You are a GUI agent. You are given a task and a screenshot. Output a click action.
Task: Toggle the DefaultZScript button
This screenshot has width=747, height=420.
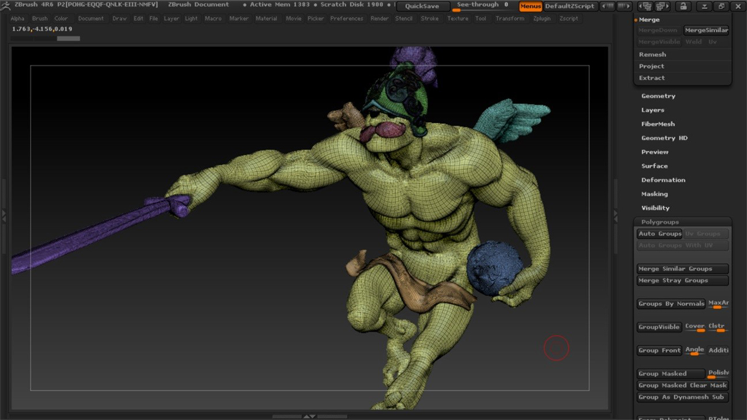click(570, 6)
